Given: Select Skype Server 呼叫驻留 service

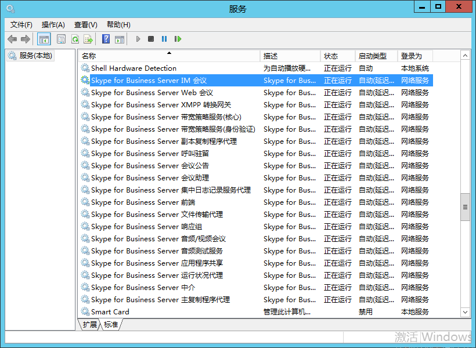Looking at the screenshot, I should [x=256, y=153].
